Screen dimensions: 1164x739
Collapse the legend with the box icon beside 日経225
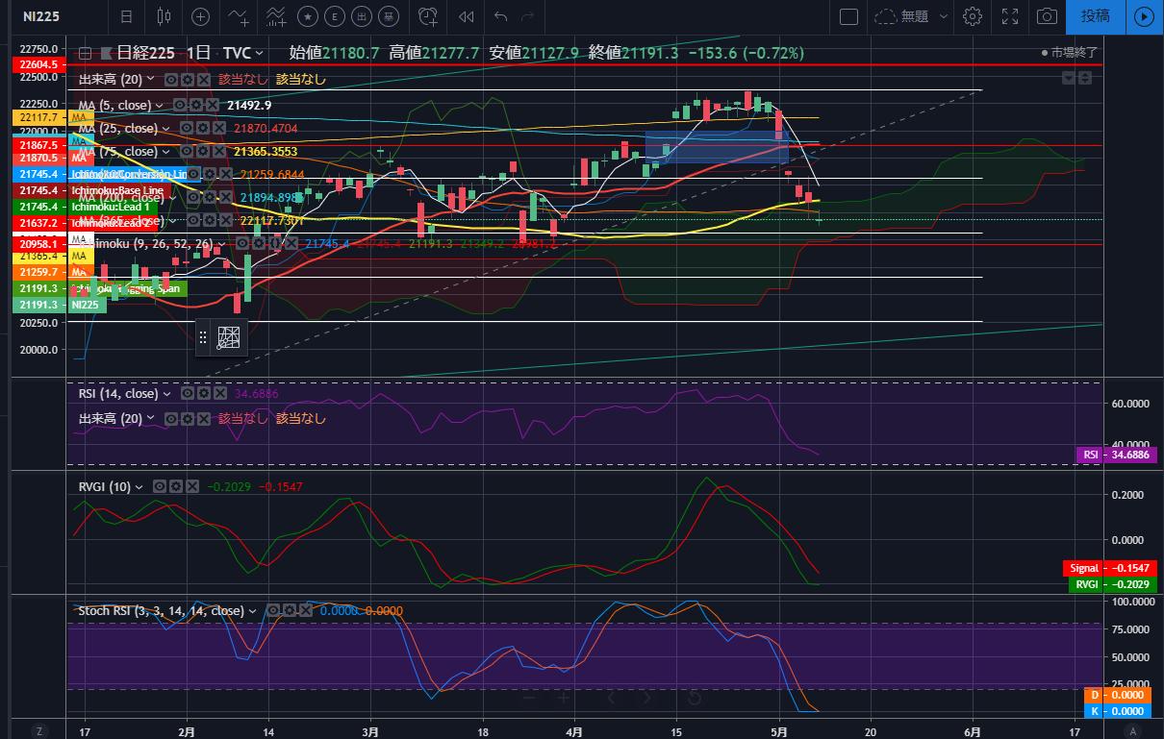(x=86, y=54)
